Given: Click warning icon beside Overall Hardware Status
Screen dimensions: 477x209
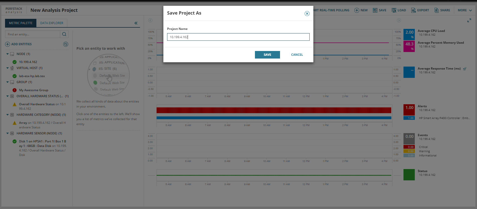Looking at the screenshot, I should point(15,104).
